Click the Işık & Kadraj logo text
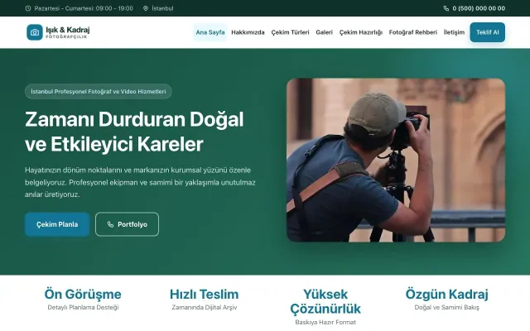This screenshot has height=331, width=530. (68, 30)
